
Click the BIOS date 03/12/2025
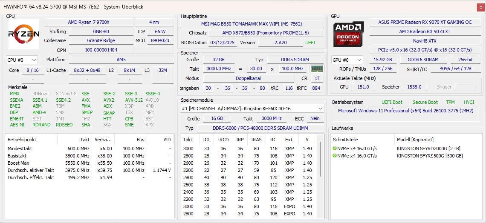223,43
